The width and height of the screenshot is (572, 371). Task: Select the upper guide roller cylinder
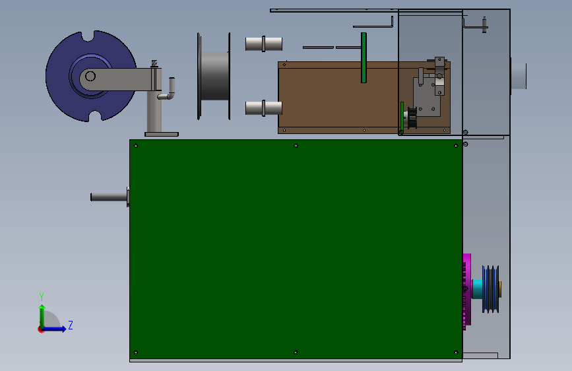tap(264, 44)
